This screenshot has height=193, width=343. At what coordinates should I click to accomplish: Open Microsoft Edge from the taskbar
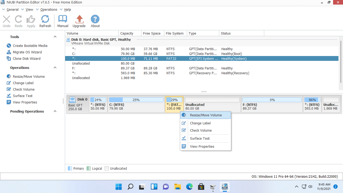[x=189, y=187]
